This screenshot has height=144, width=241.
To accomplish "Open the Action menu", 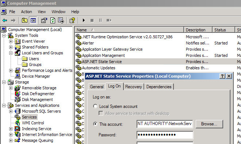I will click(x=26, y=12).
